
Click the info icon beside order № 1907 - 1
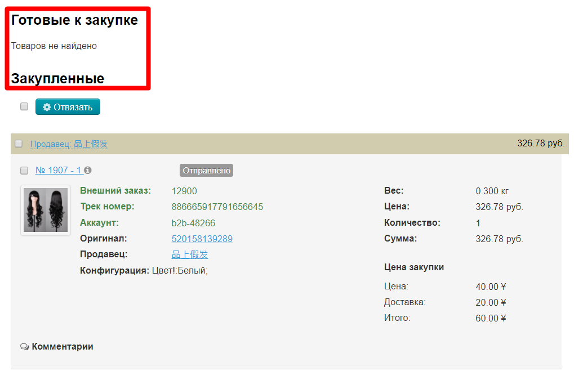(88, 170)
